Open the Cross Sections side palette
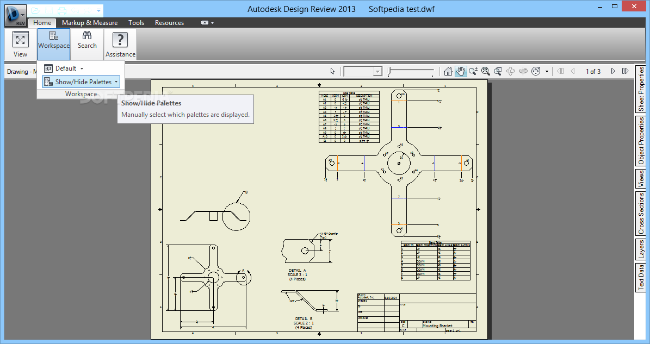This screenshot has width=650, height=344. click(x=641, y=214)
